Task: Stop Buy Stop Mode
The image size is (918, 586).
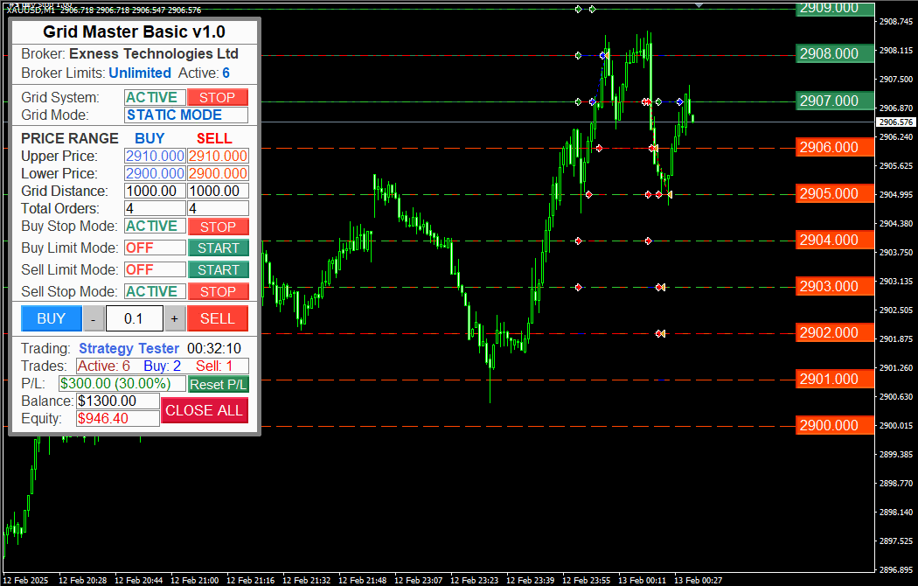Action: (218, 226)
